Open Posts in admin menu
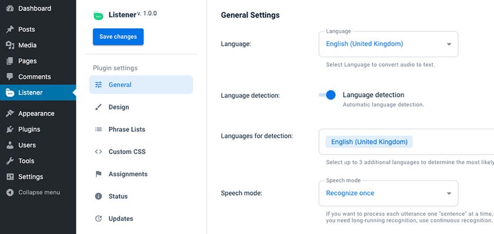Screen dimensions: 494x234 click(38, 29)
